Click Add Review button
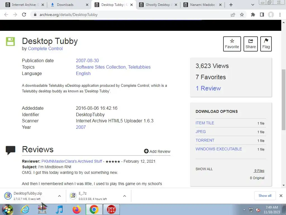This screenshot has width=286, height=215. pyautogui.click(x=157, y=151)
